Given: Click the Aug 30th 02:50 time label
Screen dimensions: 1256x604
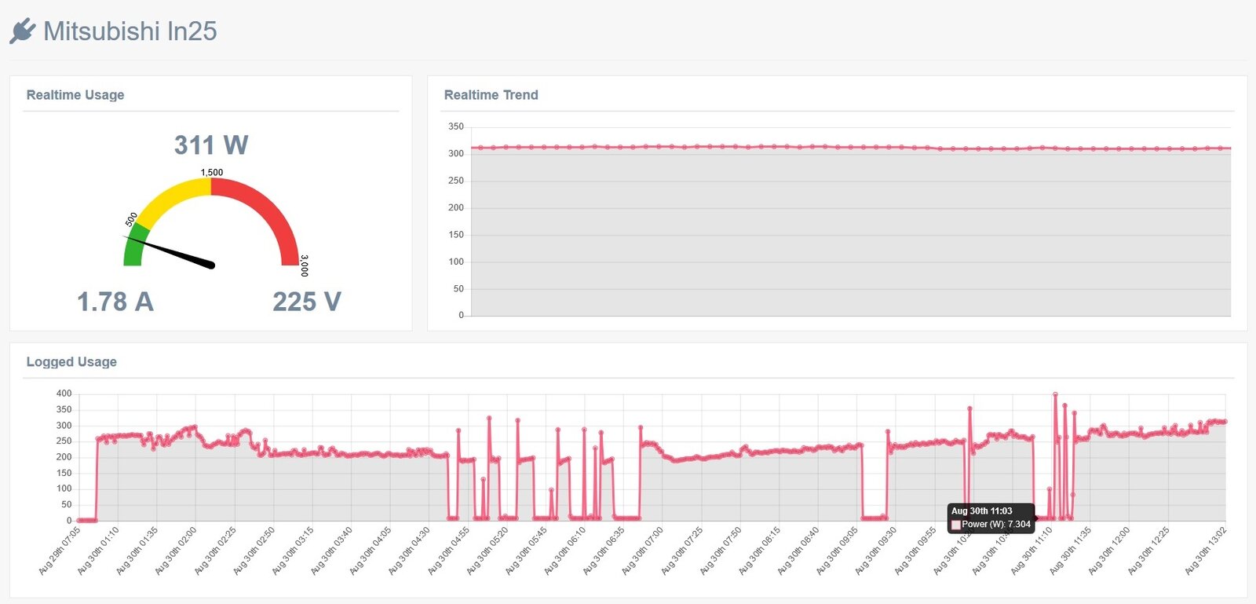Looking at the screenshot, I should (x=254, y=551).
